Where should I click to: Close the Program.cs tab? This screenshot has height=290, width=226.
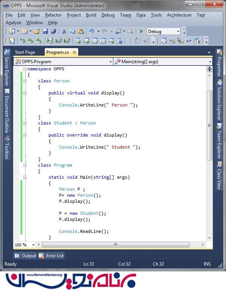pos(74,52)
